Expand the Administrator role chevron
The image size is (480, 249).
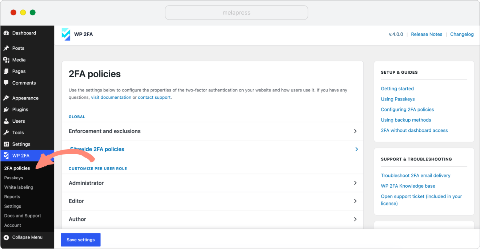355,183
